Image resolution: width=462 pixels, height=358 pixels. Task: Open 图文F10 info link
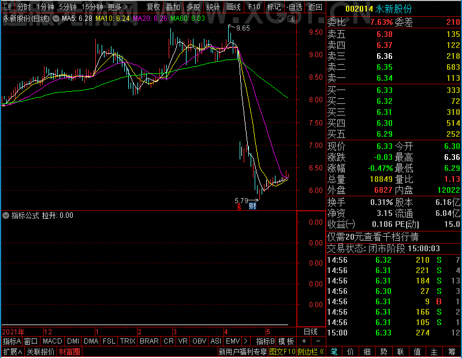(282, 352)
